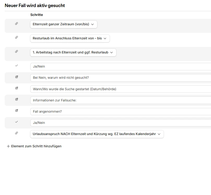Image resolution: width=211 pixels, height=195 pixels.
Task: Click edit icon beside 'Bei Nein, warum' field
Action: coord(16,77)
